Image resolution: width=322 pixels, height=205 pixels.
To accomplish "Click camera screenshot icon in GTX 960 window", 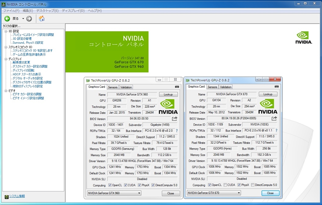I will (x=177, y=87).
